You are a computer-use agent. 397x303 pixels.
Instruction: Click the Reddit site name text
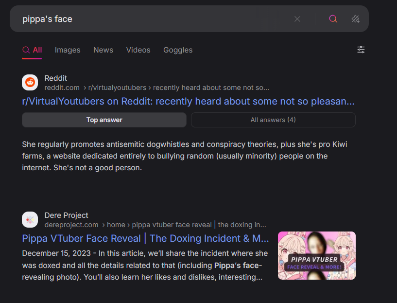coord(56,78)
